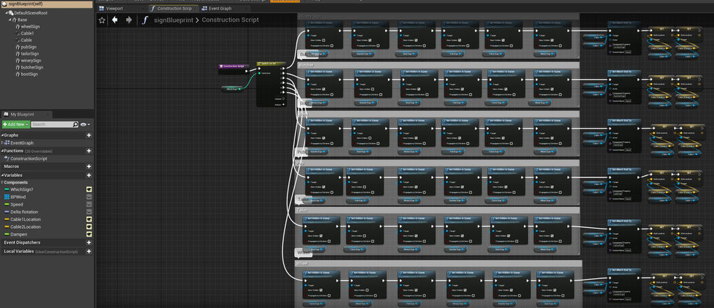Select signBlueprint(self) in components panel
The width and height of the screenshot is (714, 308).
point(47,3)
